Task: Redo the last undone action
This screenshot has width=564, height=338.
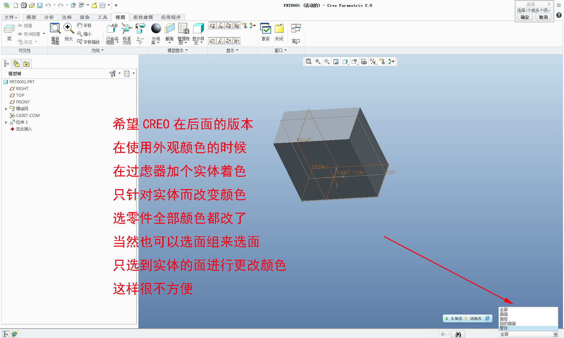Action: [x=60, y=5]
